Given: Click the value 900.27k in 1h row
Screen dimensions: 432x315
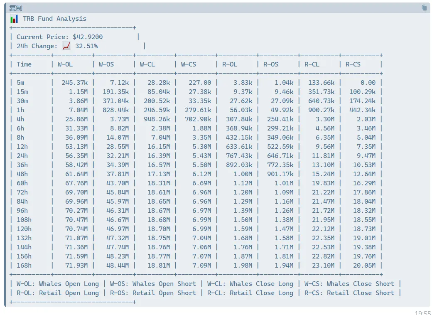Looking at the screenshot, I should (x=321, y=110).
